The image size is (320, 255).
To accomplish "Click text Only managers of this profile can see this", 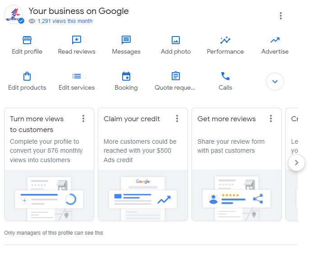I will 54,233.
